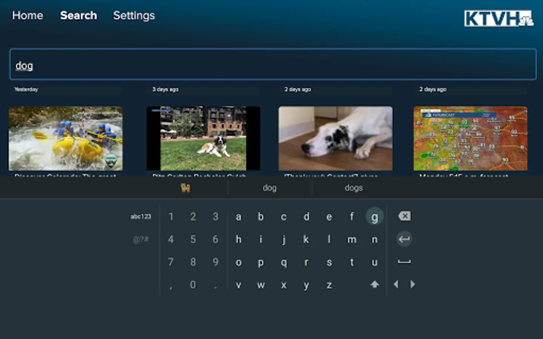Tap the number 6 key
This screenshot has width=543, height=339.
point(215,239)
